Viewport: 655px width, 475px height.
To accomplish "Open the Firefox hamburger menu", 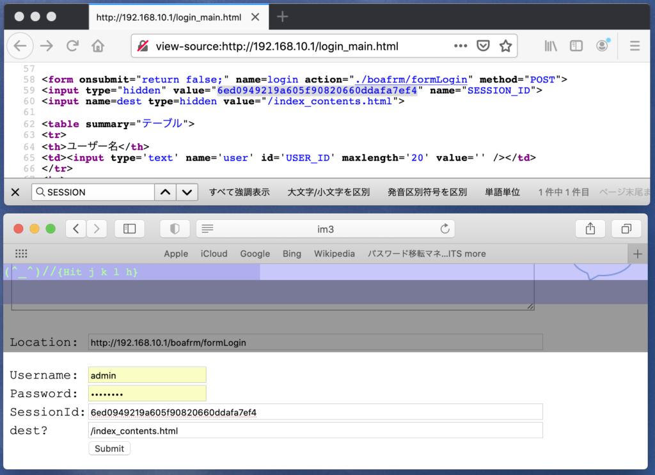I will [x=635, y=46].
